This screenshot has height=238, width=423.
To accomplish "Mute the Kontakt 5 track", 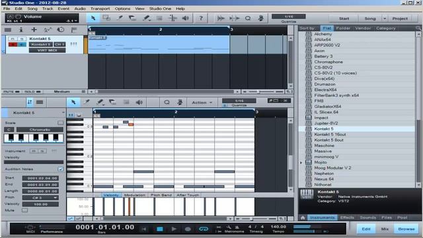I will (x=13, y=39).
